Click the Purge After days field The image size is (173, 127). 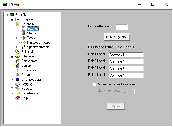pos(122,27)
